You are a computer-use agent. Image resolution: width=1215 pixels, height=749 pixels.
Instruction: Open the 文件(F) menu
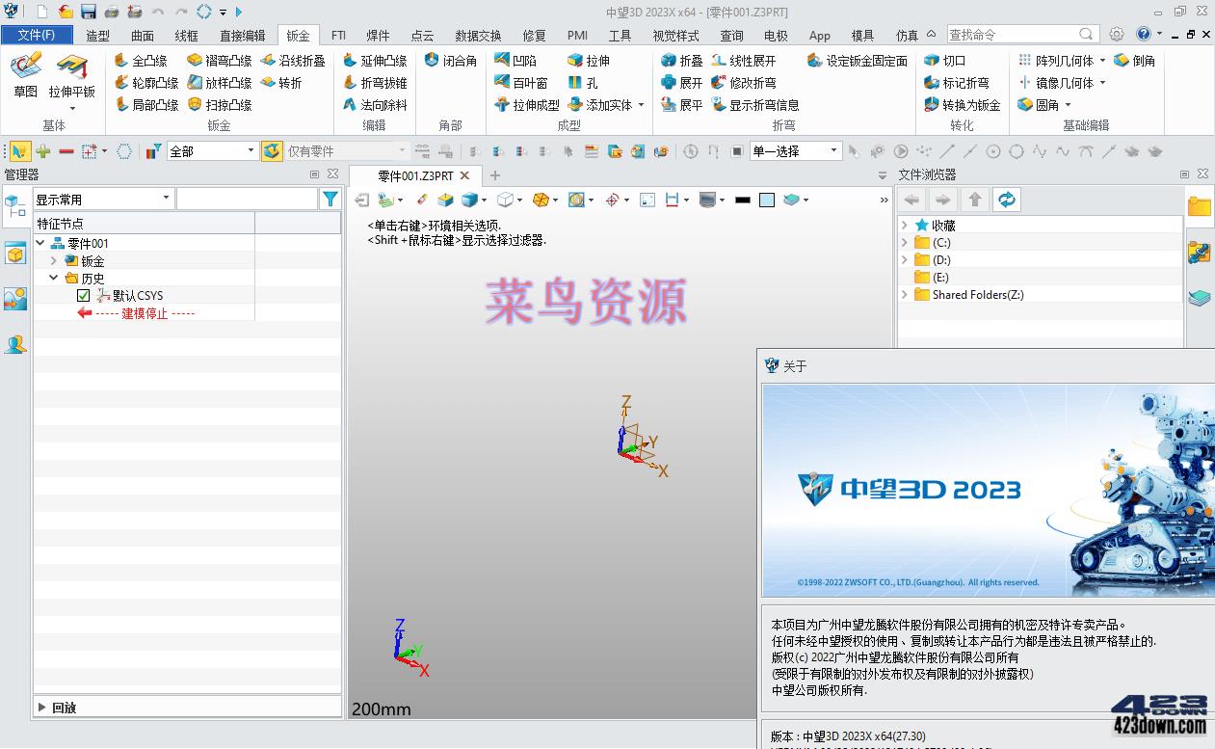click(37, 34)
